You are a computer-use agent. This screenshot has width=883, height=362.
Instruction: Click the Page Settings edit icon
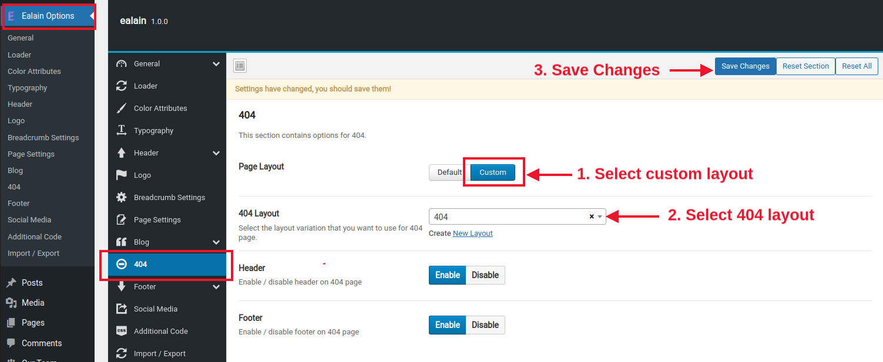pyautogui.click(x=122, y=220)
